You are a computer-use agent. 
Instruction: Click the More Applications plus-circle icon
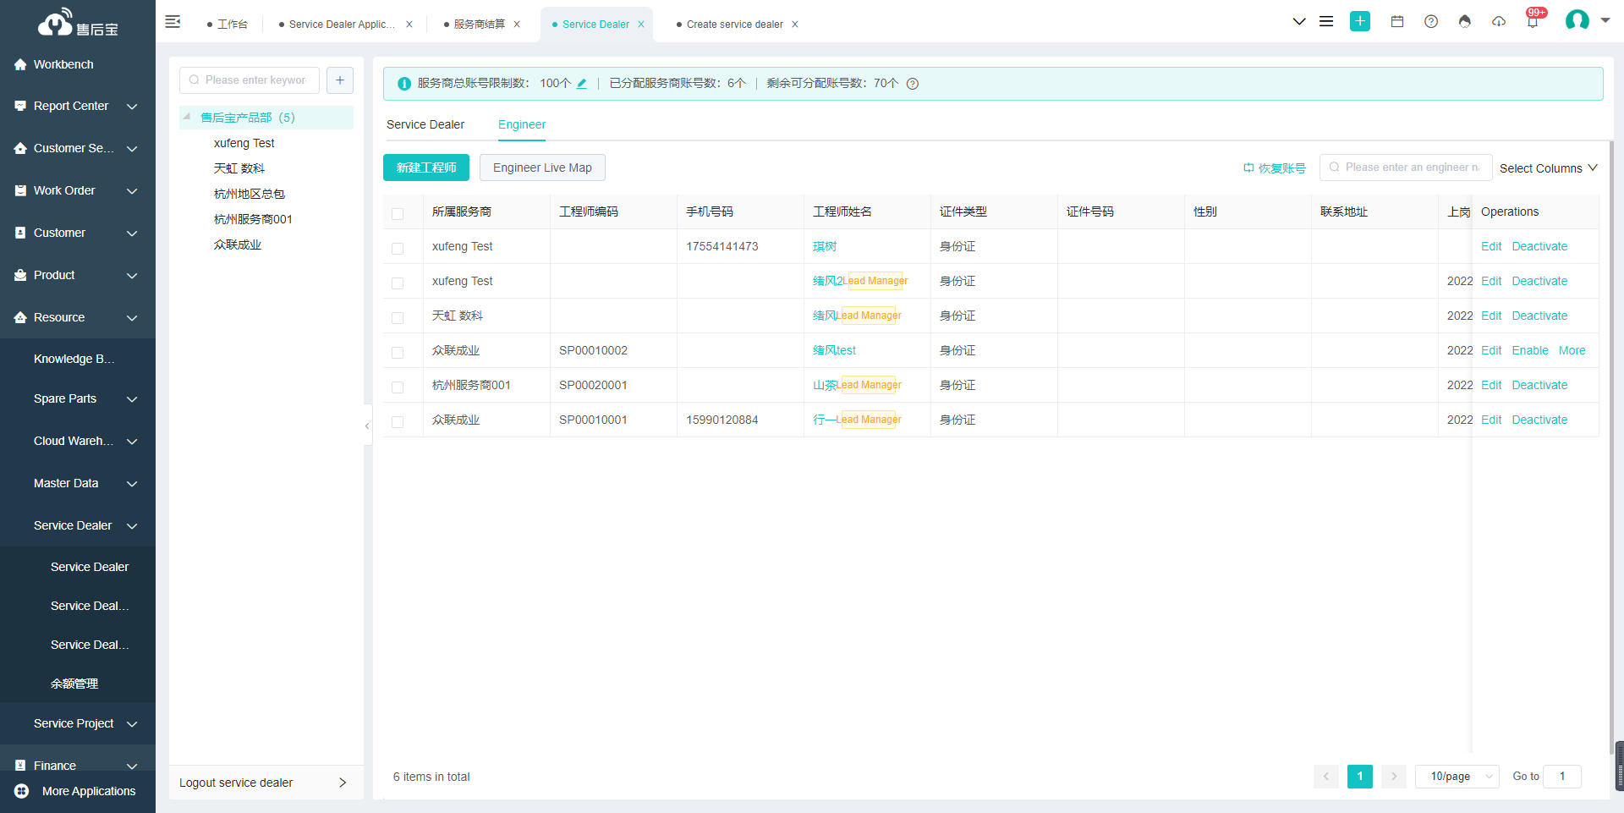[22, 791]
